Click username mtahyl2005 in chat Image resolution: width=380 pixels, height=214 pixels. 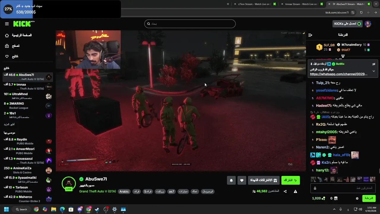(327, 132)
